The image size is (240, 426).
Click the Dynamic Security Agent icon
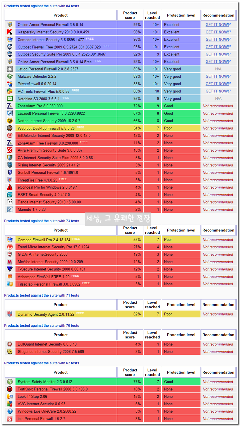10,314
